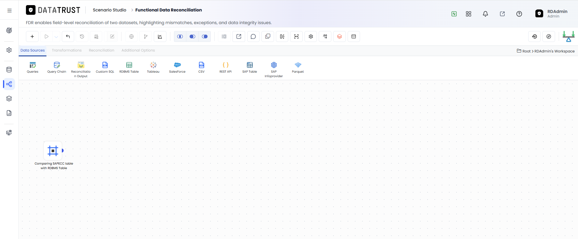Image resolution: width=578 pixels, height=239 pixels.
Task: Click the collapse panel icon
Action: point(224,36)
